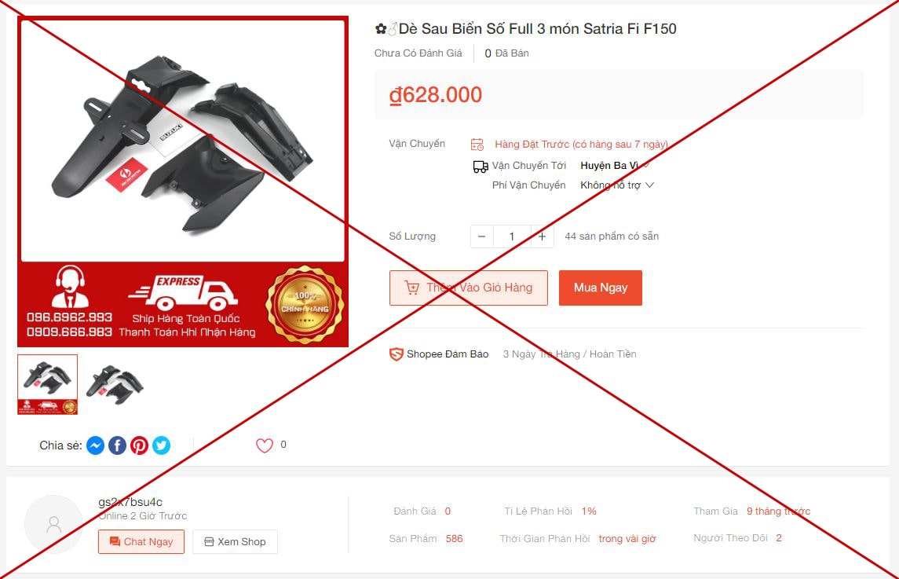This screenshot has height=579, width=899.
Task: Click the Xem Shop button
Action: coord(235,542)
